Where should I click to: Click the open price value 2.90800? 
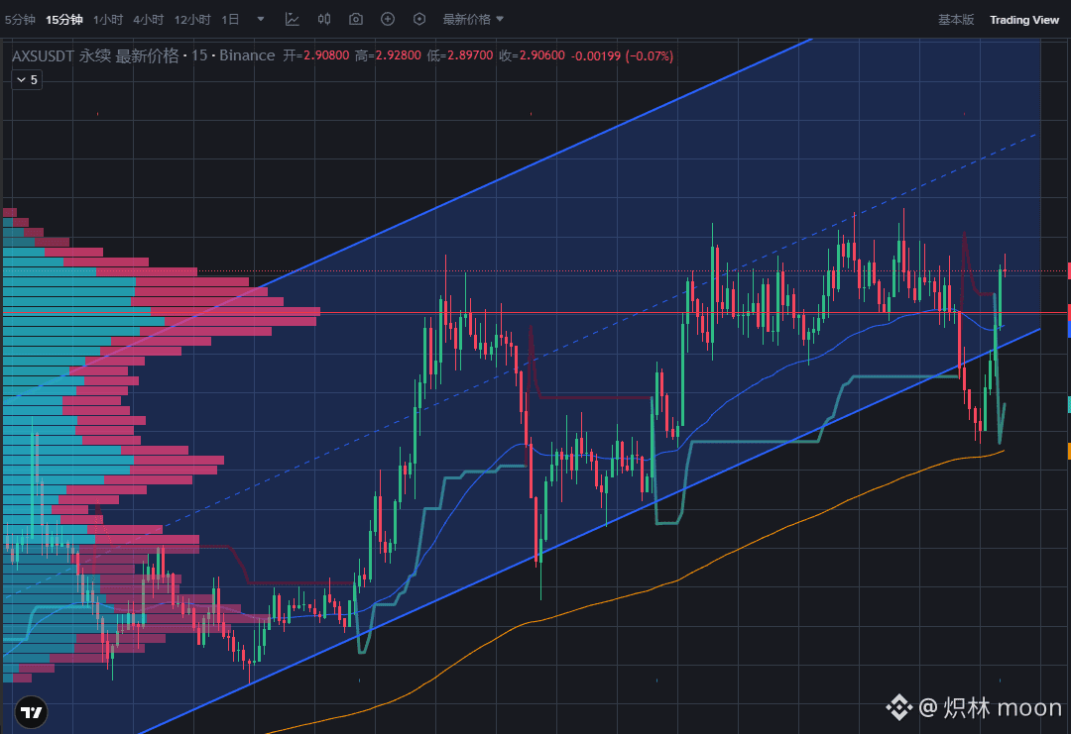point(326,55)
